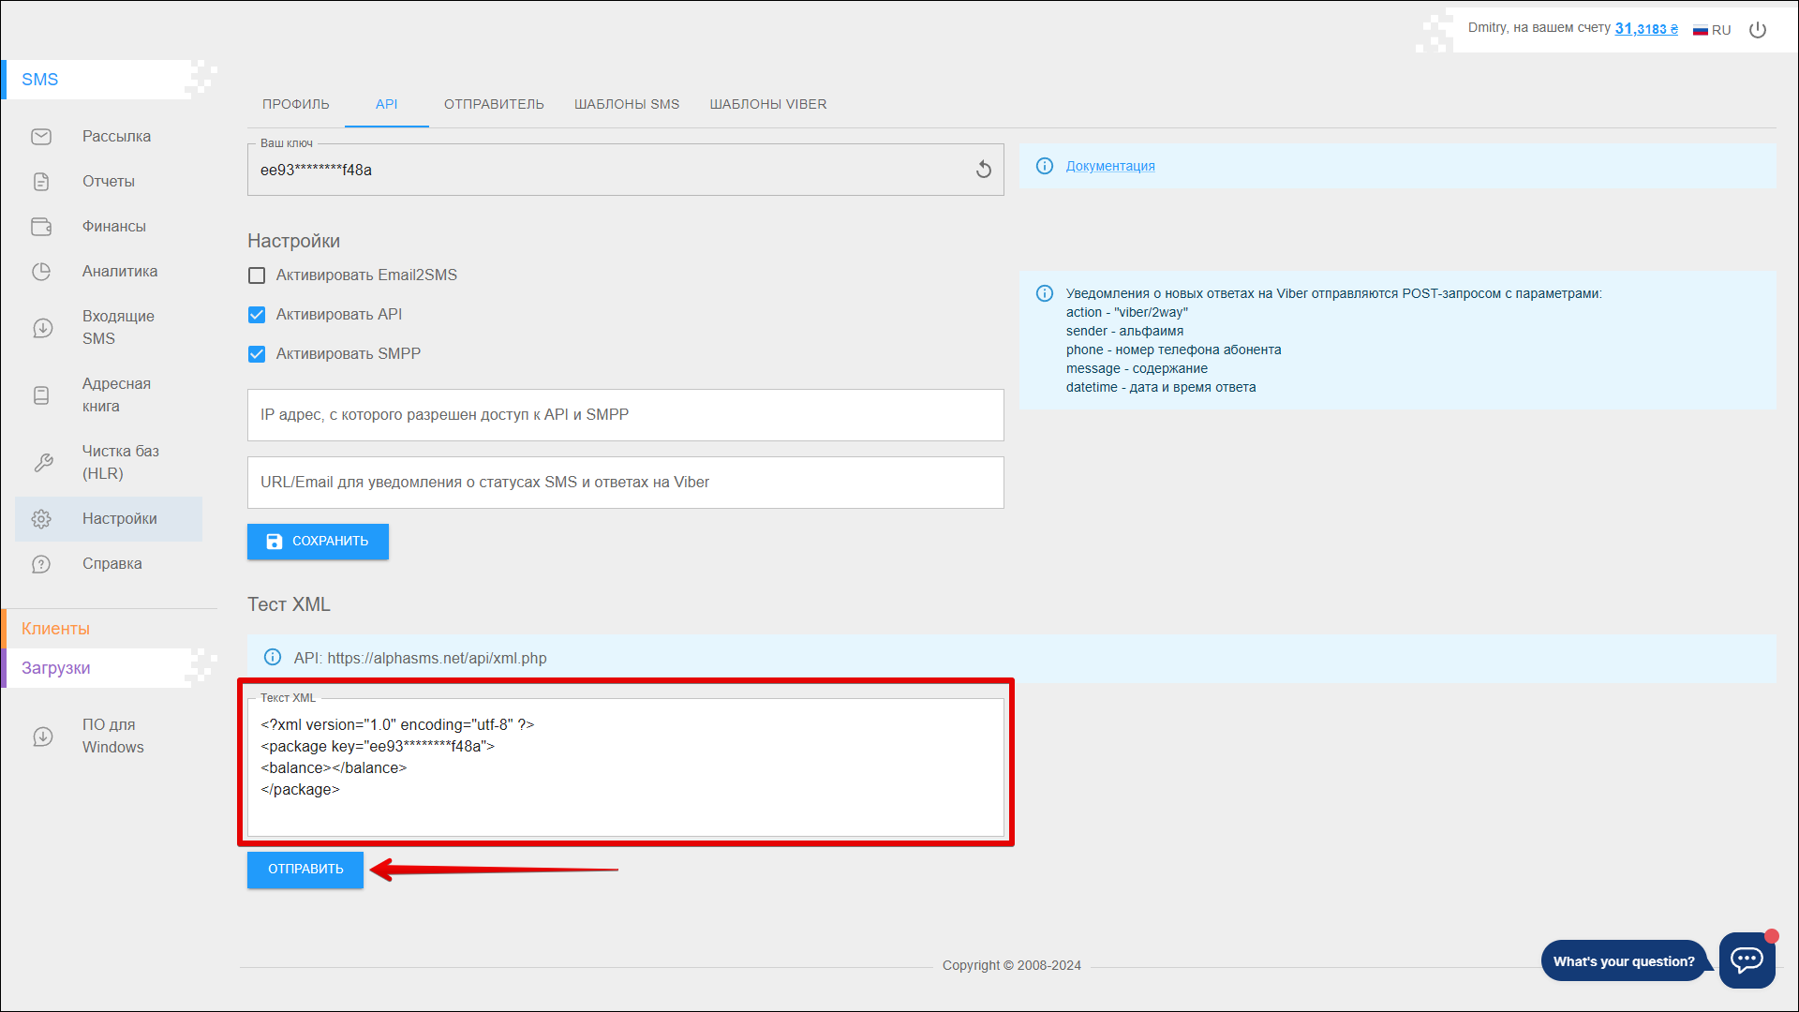This screenshot has height=1012, width=1799.
Task: Open the Шаблоны Viber tab
Action: [767, 104]
